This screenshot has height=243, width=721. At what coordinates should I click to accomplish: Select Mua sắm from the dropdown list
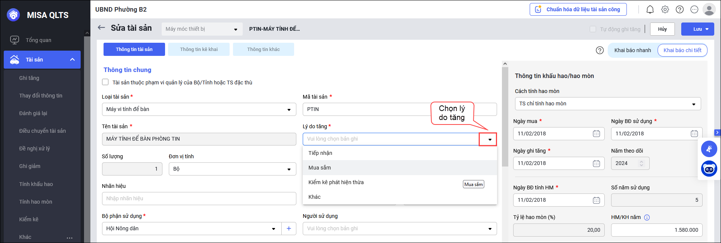point(320,168)
